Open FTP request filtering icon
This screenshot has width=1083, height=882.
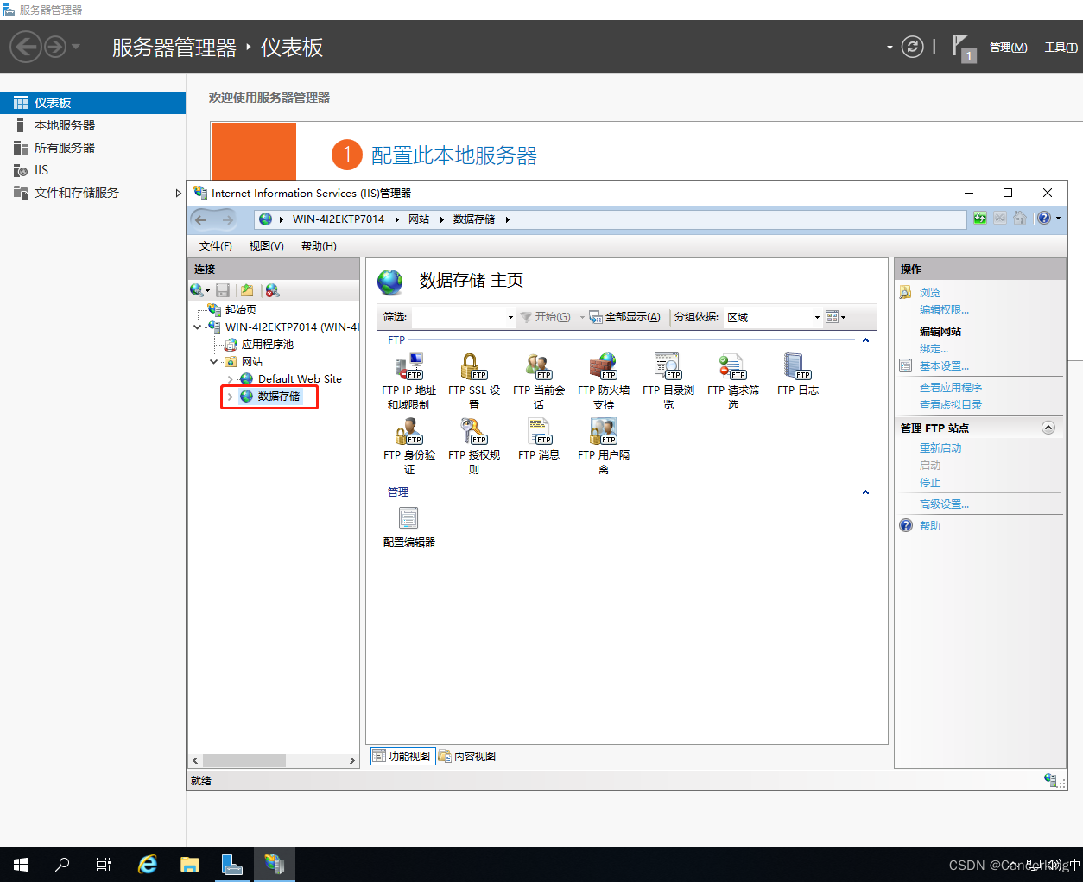coord(733,366)
